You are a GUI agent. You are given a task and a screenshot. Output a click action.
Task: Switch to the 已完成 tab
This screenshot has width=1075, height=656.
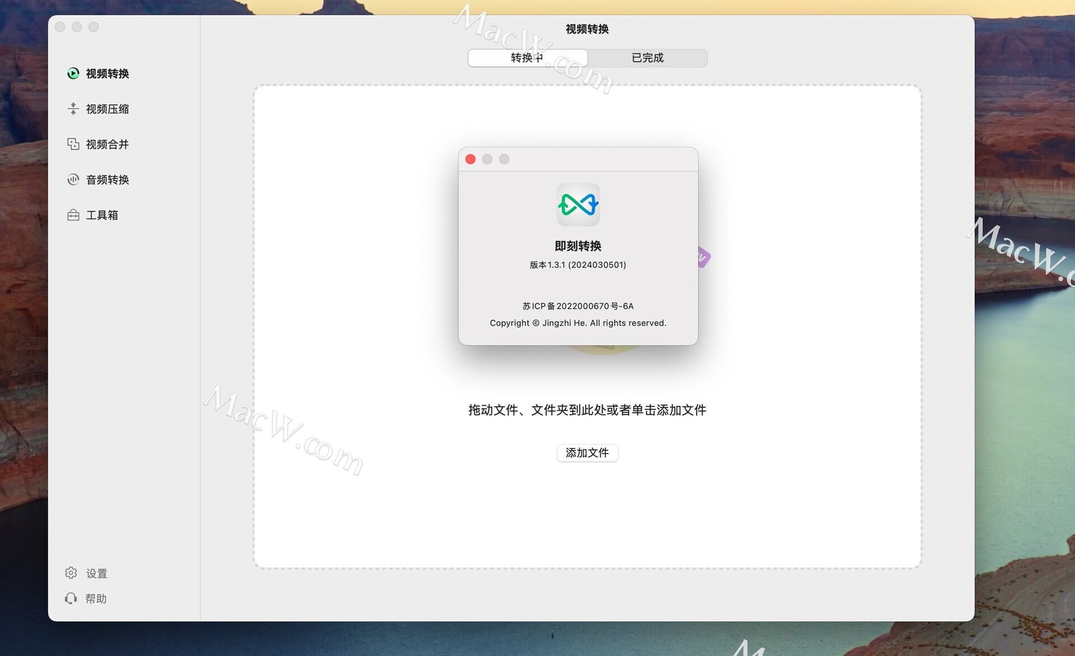point(647,58)
